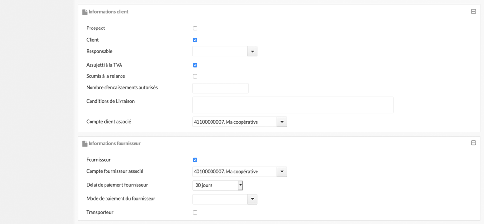This screenshot has width=484, height=224.
Task: Click the Conditions de Livraison label
Action: coord(110,101)
